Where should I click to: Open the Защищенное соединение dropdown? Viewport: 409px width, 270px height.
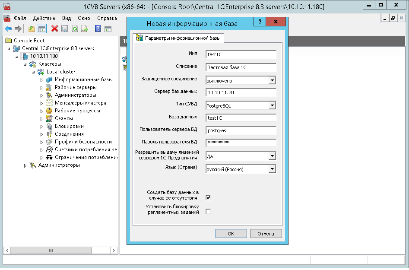272,80
